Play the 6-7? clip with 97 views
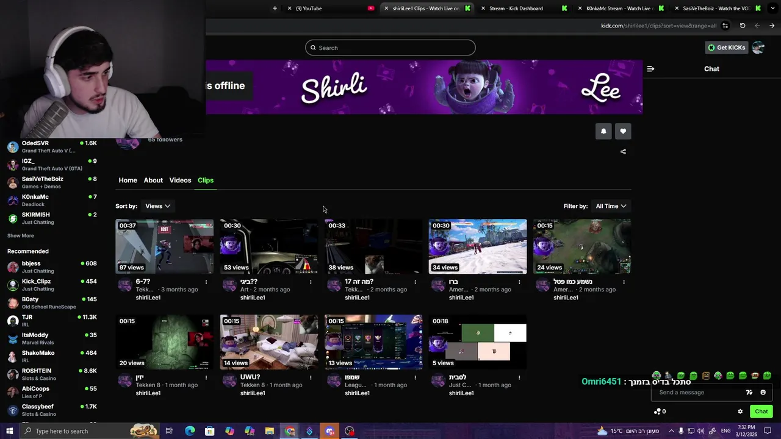Viewport: 781px width, 439px height. tap(165, 246)
